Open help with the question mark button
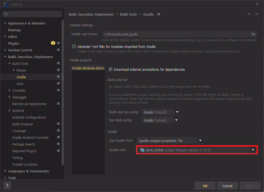The image size is (264, 192). tap(7, 186)
